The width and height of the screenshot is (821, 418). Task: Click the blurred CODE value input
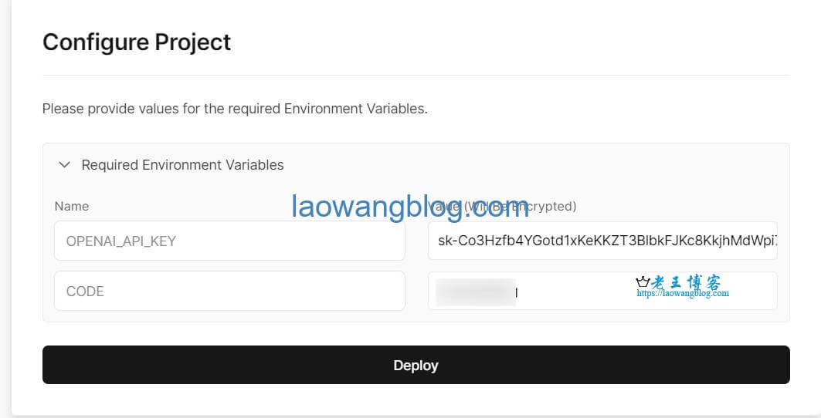point(602,291)
